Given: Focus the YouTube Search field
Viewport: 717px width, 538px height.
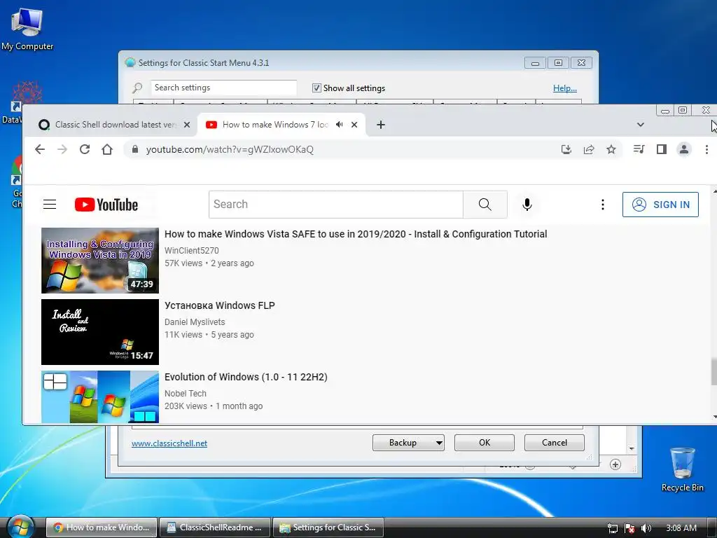Looking at the screenshot, I should (x=336, y=205).
